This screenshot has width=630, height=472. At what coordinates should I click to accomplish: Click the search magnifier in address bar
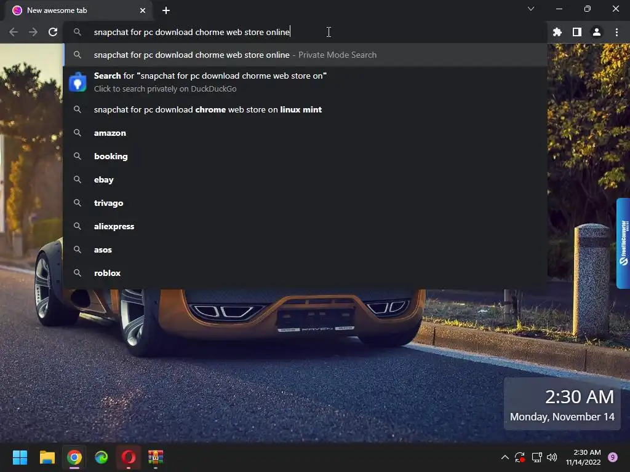pyautogui.click(x=78, y=32)
